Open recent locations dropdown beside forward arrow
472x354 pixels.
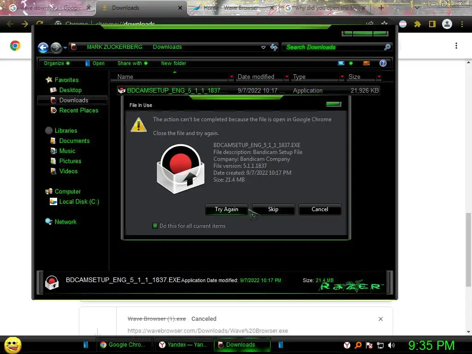[x=65, y=47]
